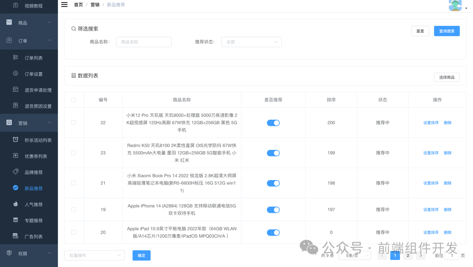The width and height of the screenshot is (473, 267).
Task: Open the 批量操作 dropdown
Action: [95, 255]
